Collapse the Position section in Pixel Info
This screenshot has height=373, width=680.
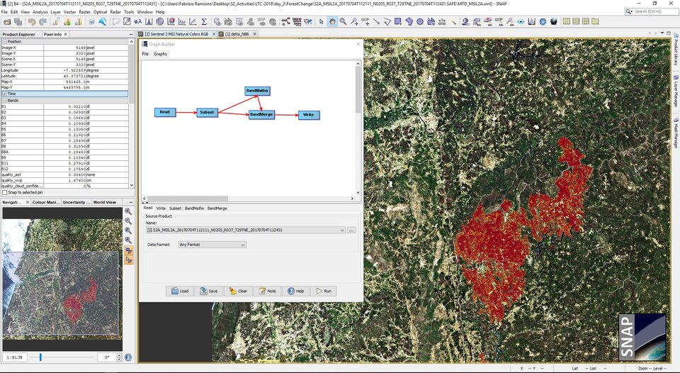point(5,41)
